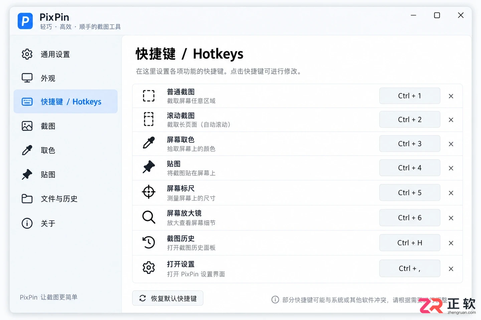Click 将截图贴在屏幕上 description
Screen dimensions: 481x320
[x=191, y=173]
